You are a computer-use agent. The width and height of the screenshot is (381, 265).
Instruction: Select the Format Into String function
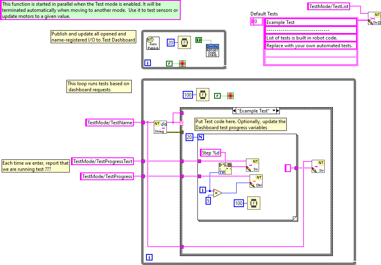pos(225,168)
